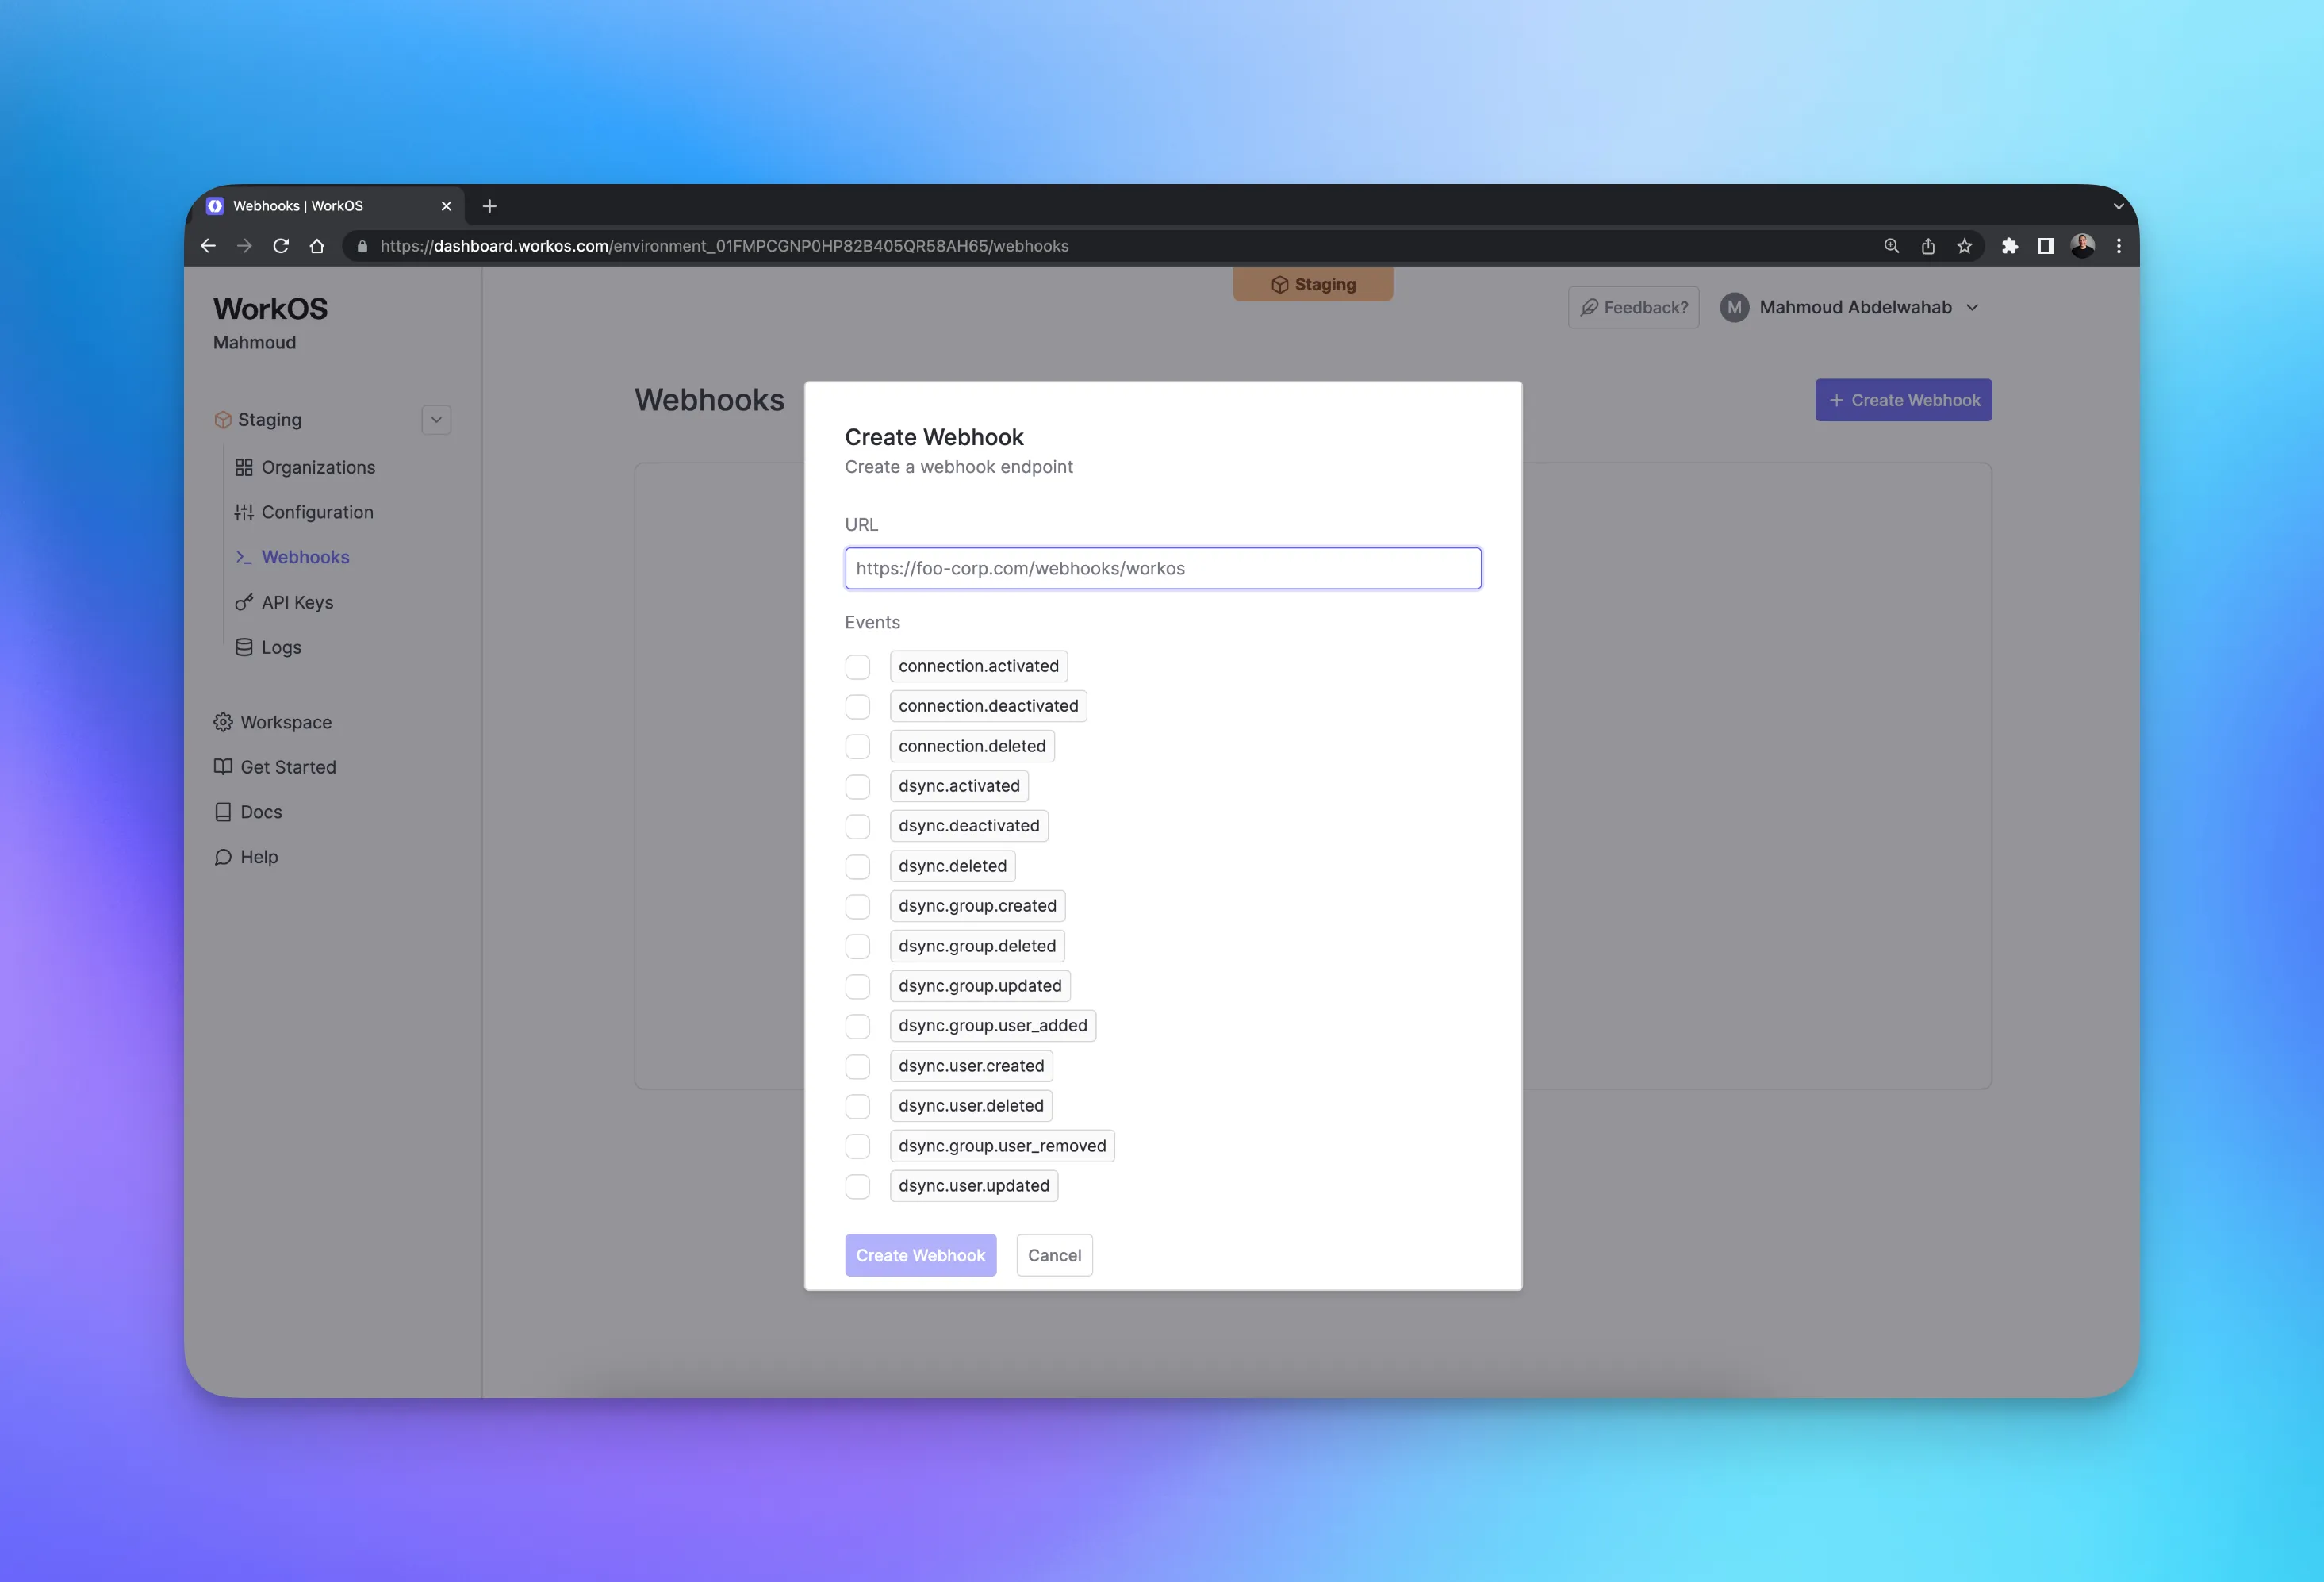Toggle the browser side panel icon

[x=2046, y=246]
